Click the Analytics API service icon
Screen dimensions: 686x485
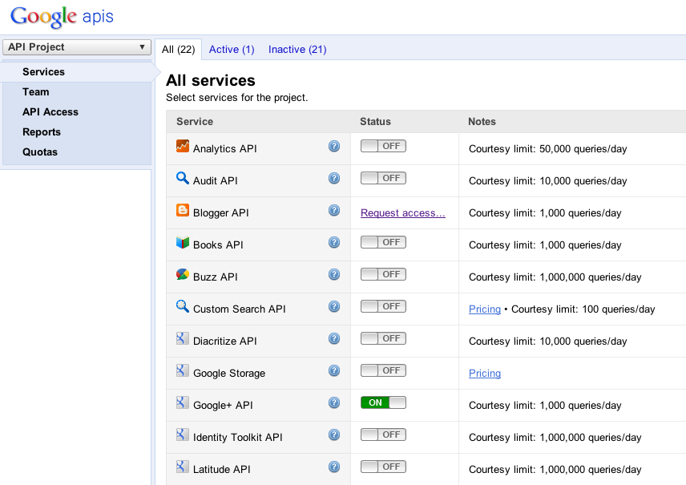183,147
